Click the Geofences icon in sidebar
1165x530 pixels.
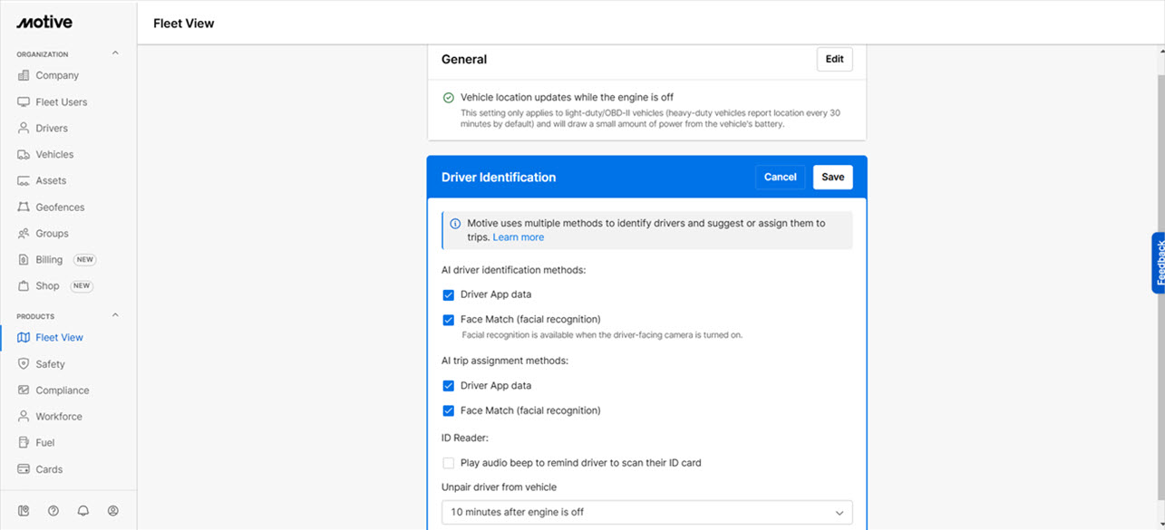(24, 207)
